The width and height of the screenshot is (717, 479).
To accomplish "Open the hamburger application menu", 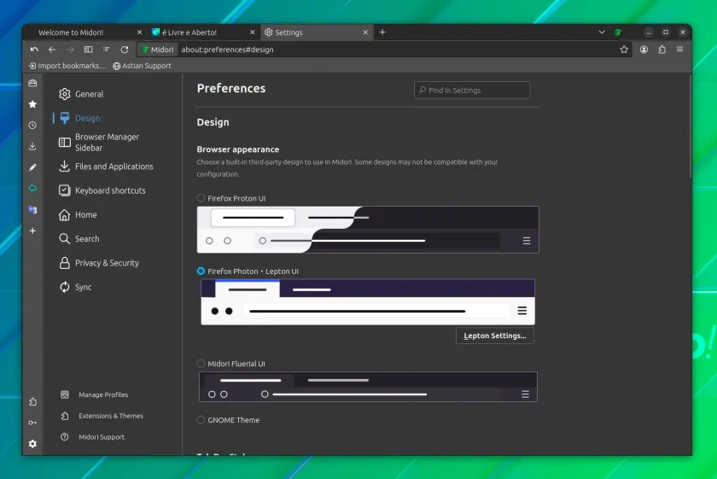I will 680,50.
